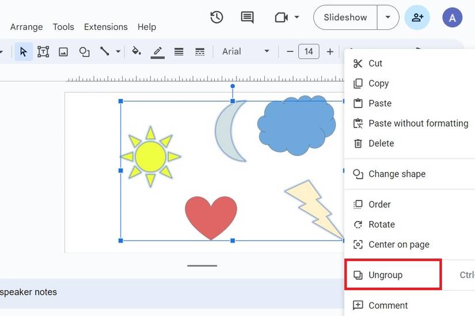Image resolution: width=475 pixels, height=316 pixels.
Task: Open the Help menu
Action: tap(147, 27)
